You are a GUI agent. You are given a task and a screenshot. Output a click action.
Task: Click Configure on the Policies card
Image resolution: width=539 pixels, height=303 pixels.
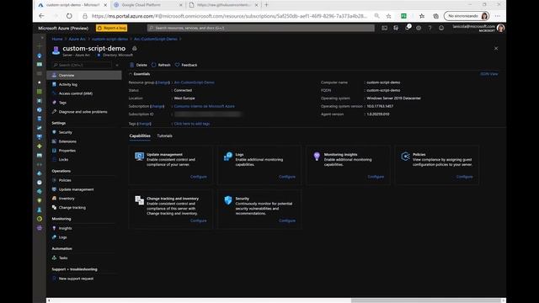(x=464, y=177)
